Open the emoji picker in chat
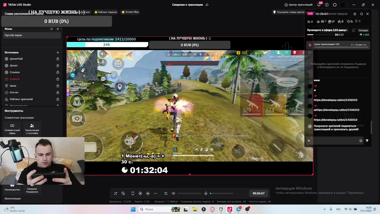This screenshot has height=214, width=380. 361,141
